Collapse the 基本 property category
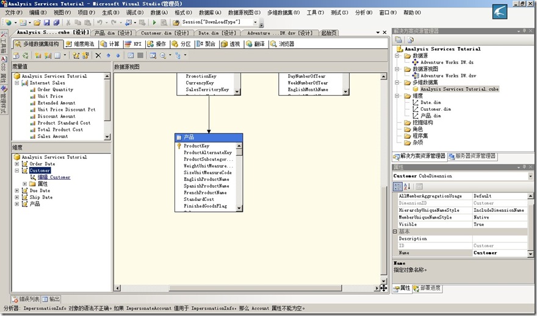Image resolution: width=537 pixels, height=316 pixels. tap(395, 231)
